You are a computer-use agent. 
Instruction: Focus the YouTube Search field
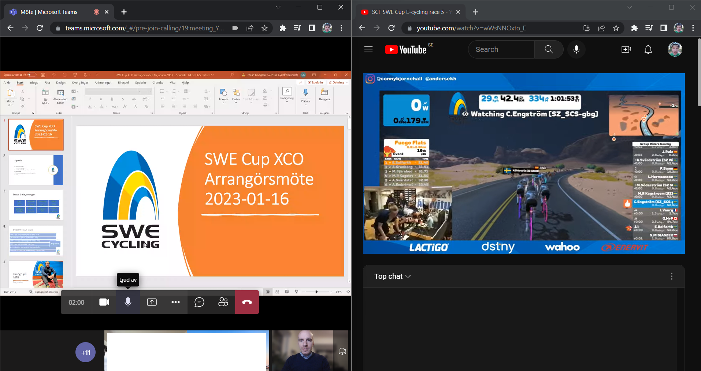[x=501, y=49]
